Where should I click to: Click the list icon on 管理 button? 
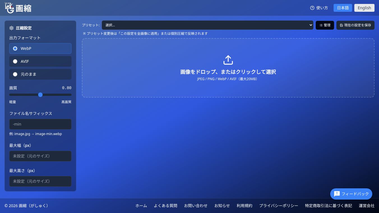coord(321,25)
